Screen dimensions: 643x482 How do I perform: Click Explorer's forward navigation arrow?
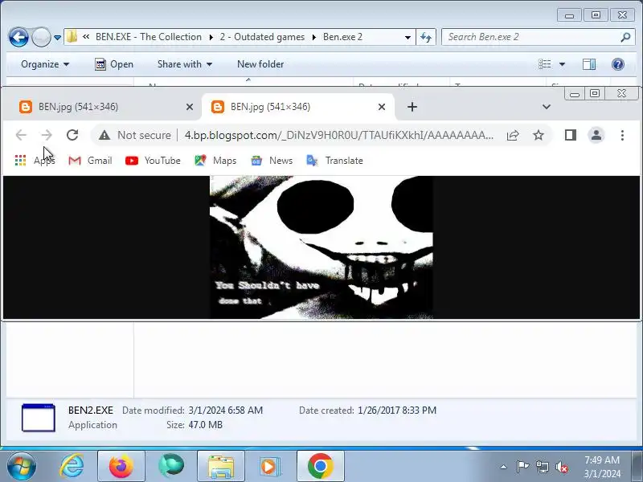tap(41, 37)
